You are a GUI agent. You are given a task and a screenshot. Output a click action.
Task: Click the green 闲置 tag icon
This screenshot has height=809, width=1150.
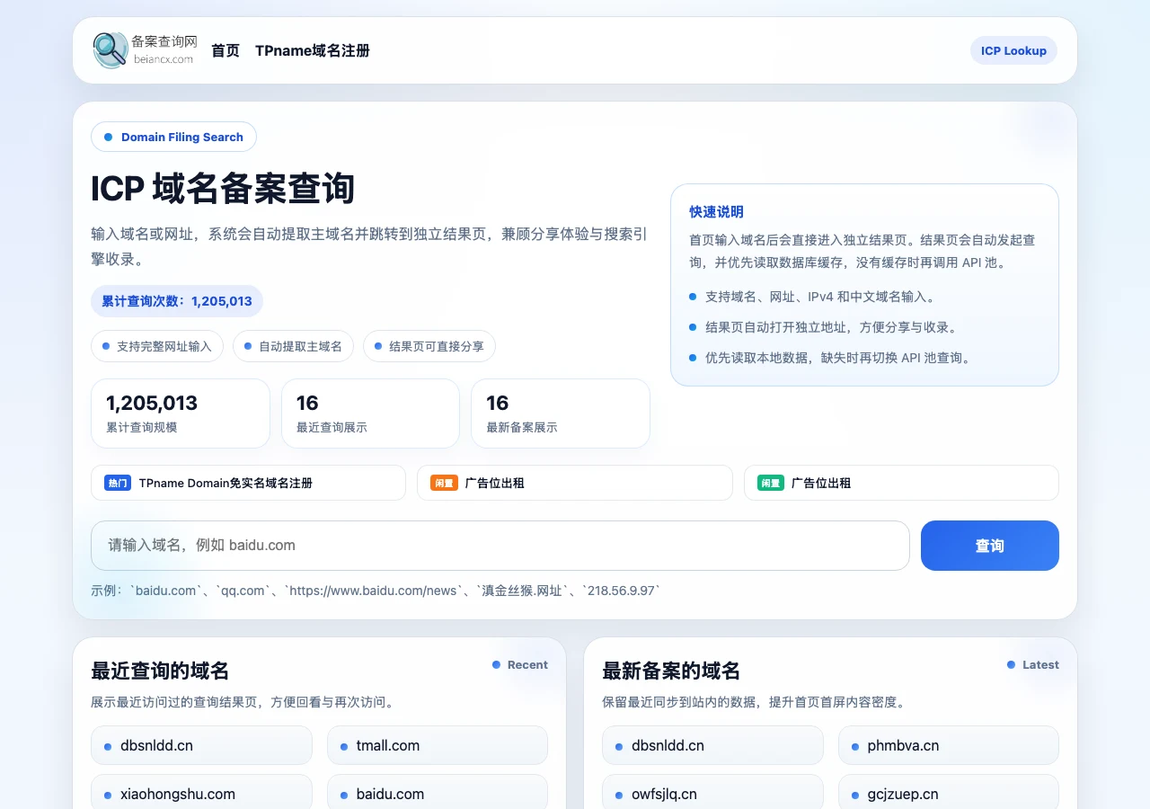[x=771, y=483]
